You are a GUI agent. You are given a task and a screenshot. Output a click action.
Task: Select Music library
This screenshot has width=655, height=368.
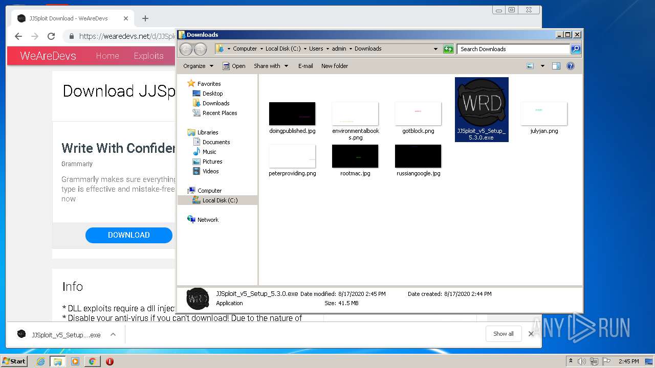[209, 152]
